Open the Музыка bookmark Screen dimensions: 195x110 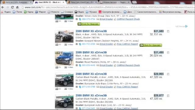(x=91, y=12)
